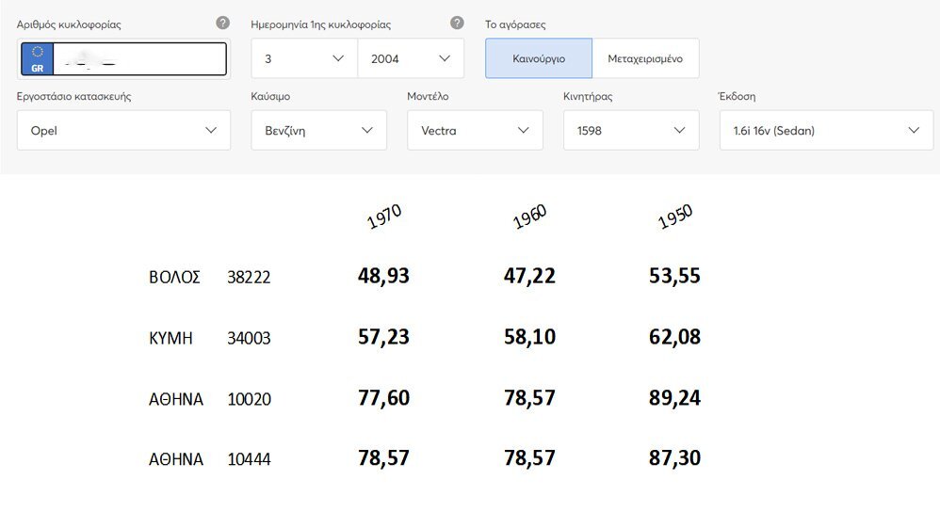Image resolution: width=940 pixels, height=528 pixels.
Task: Expand the Vectra model dropdown
Action: click(475, 130)
